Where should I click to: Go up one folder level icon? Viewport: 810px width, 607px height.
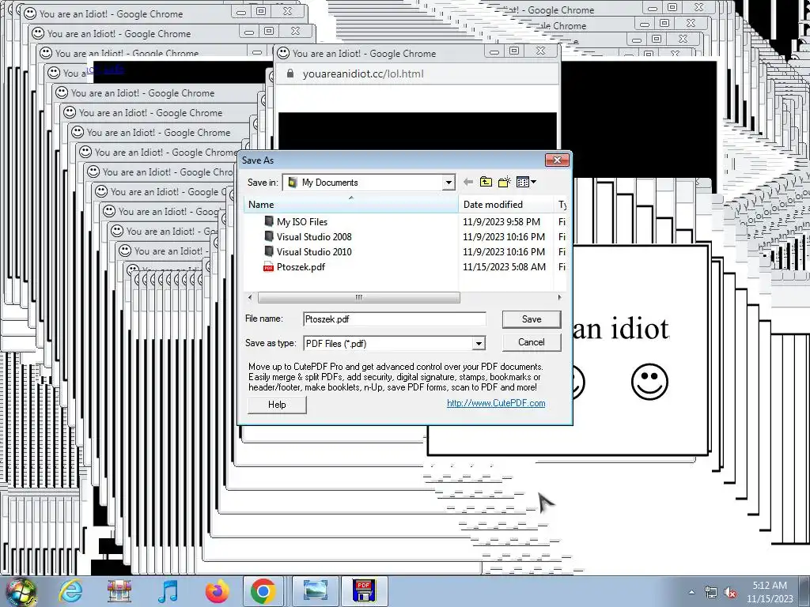tap(486, 182)
